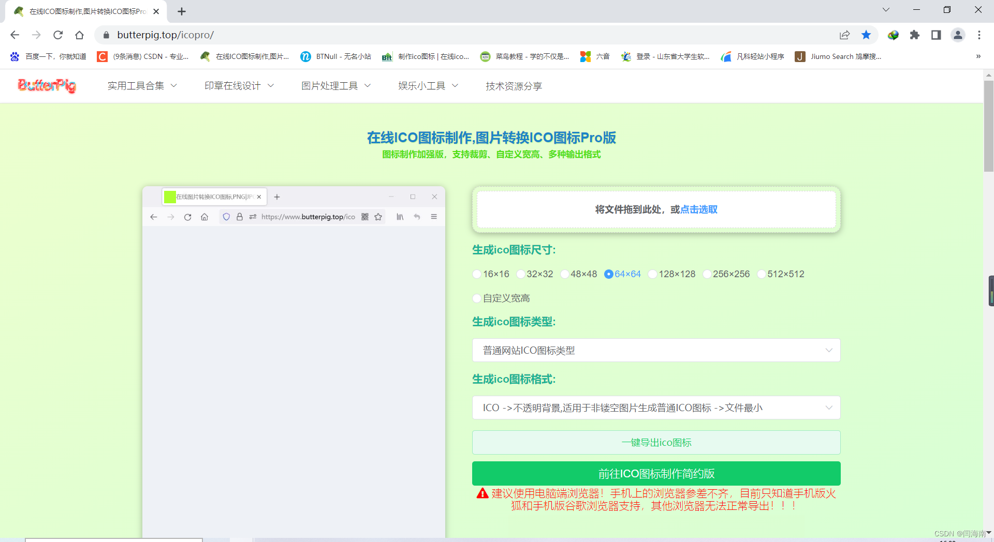Open the CSDN bookmark
Screen dimensions: 994x542
(143, 56)
